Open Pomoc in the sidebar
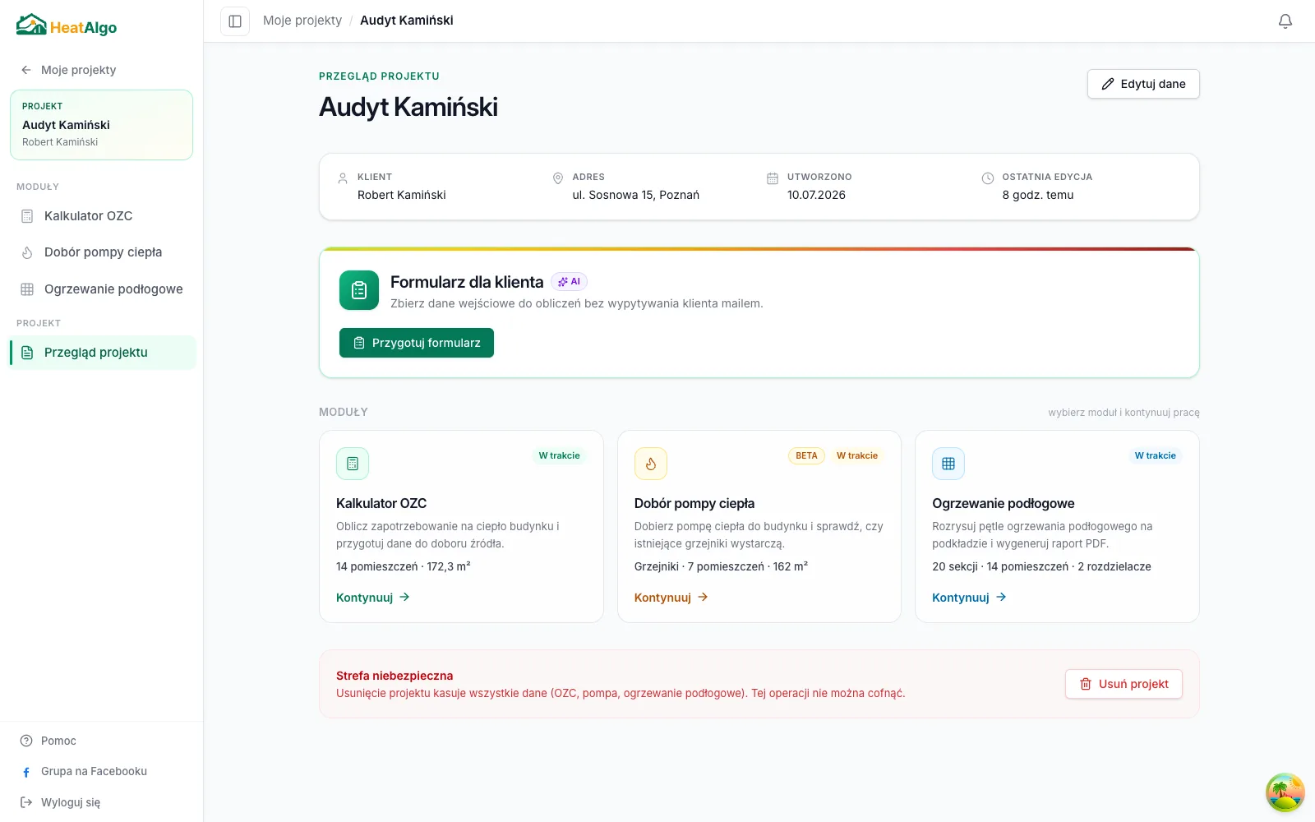The image size is (1315, 822). 49,741
